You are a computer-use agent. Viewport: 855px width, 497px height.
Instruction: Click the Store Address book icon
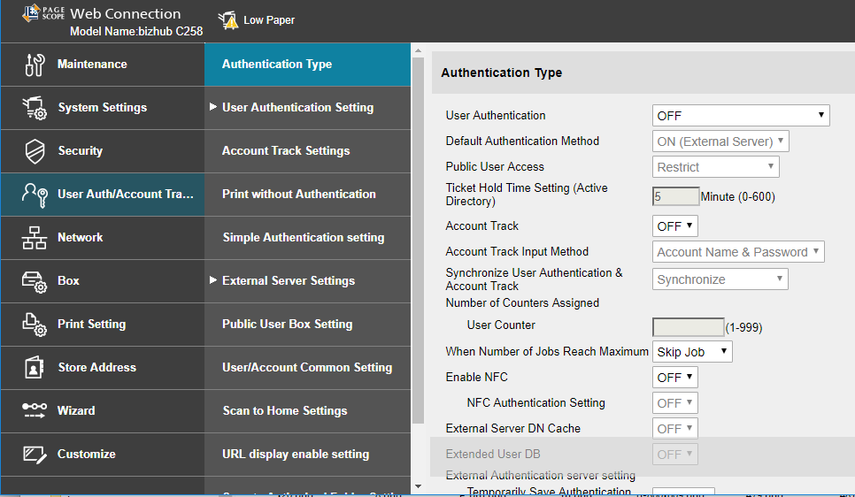35,368
